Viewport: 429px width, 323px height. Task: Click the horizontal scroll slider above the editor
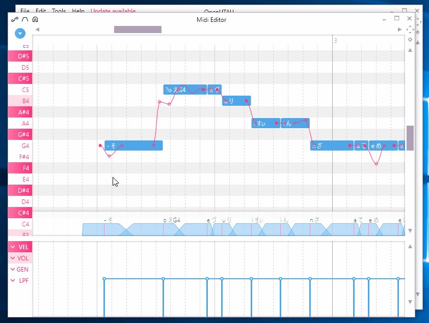click(137, 29)
